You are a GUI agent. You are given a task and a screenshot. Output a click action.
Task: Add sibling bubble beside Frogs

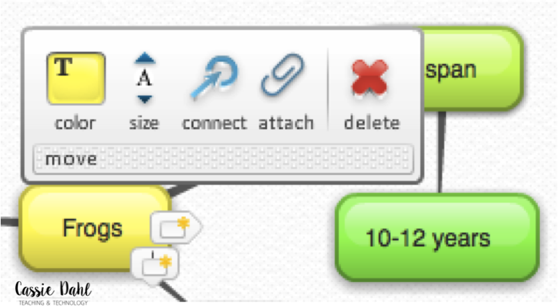(176, 227)
